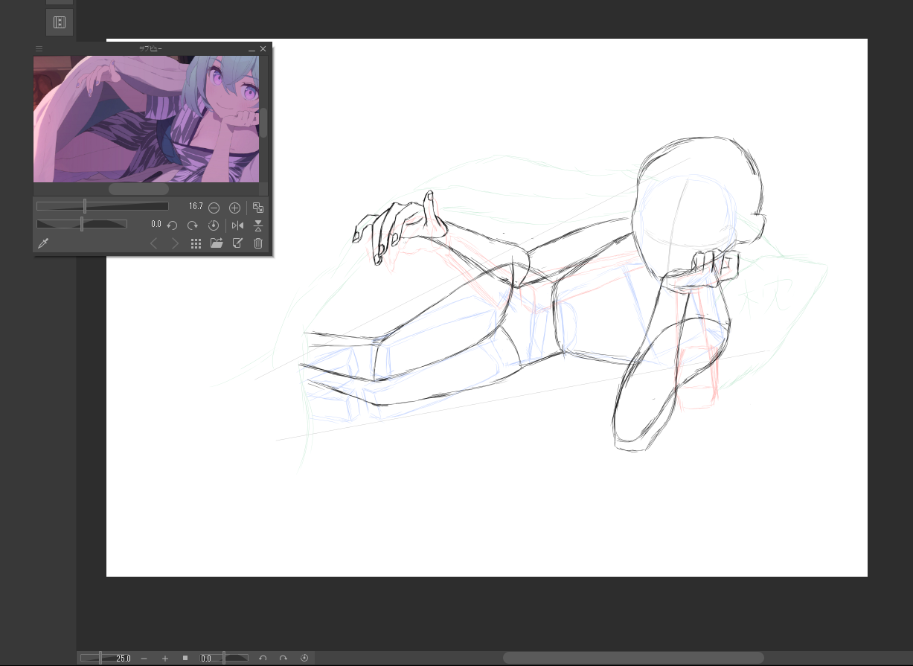The height and width of the screenshot is (666, 913).
Task: Delete the current Sub View image
Action: pyautogui.click(x=258, y=243)
